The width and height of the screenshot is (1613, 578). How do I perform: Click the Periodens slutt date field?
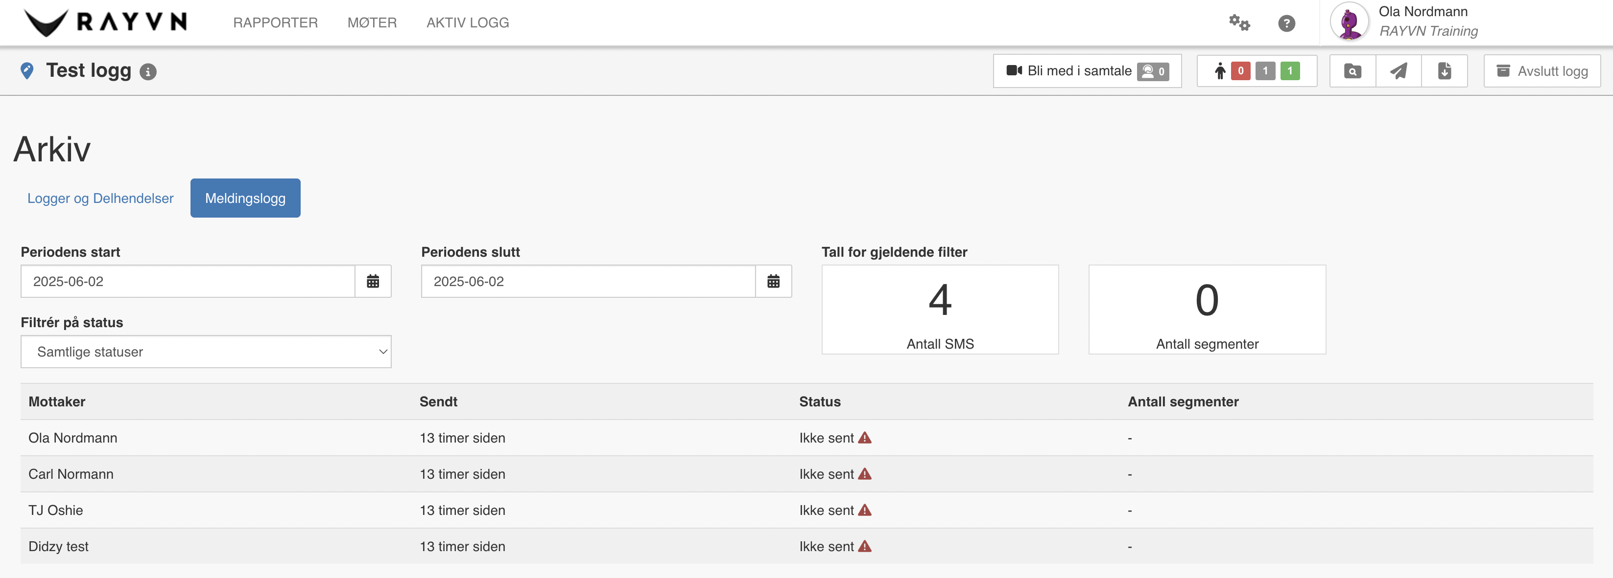tap(588, 282)
